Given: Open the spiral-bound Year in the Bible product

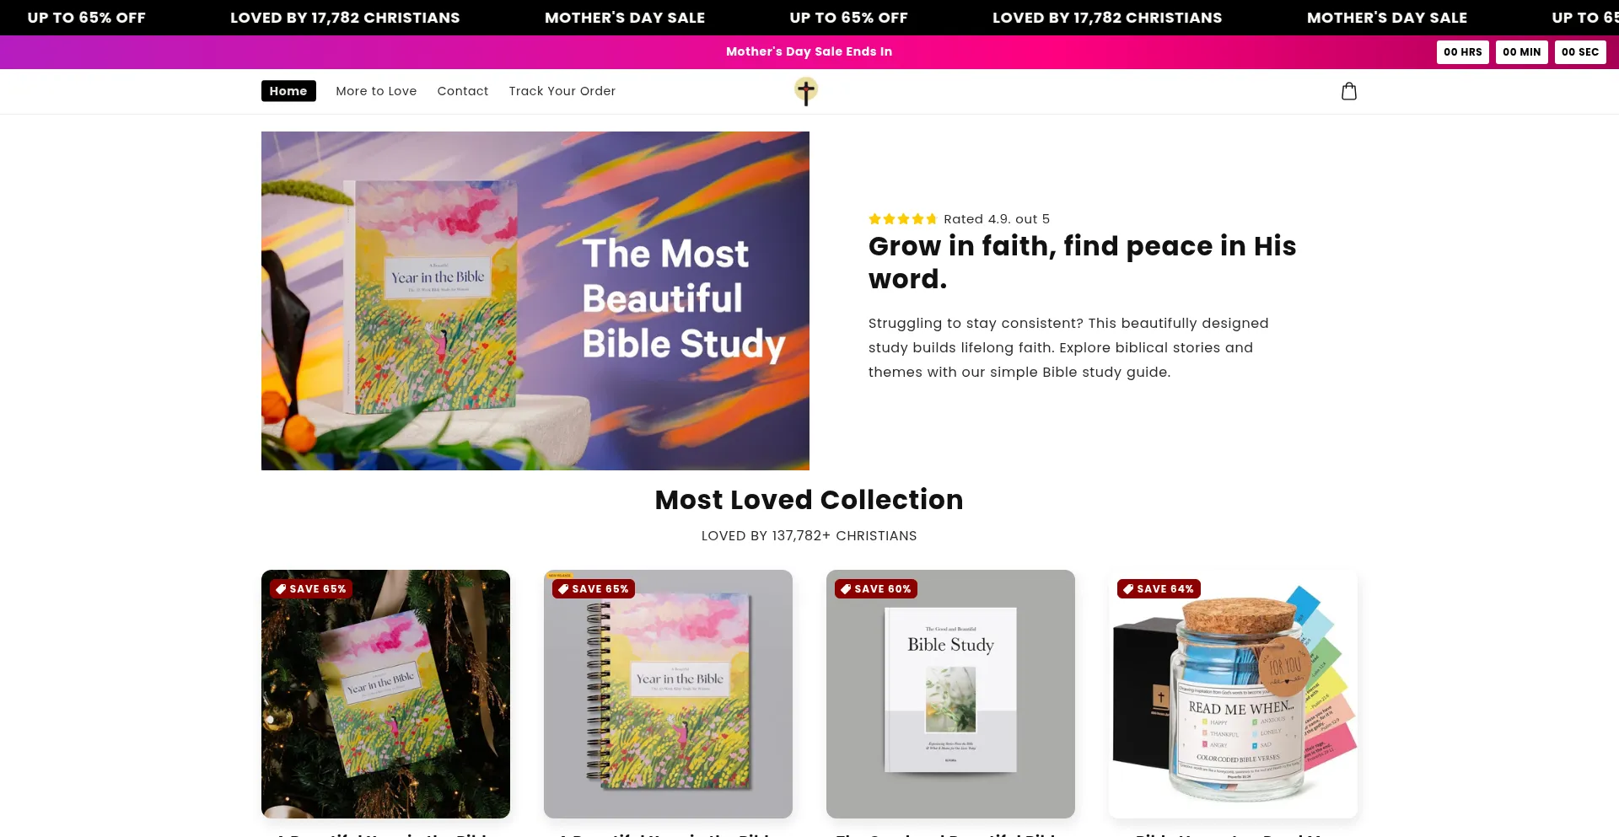Looking at the screenshot, I should pyautogui.click(x=668, y=694).
